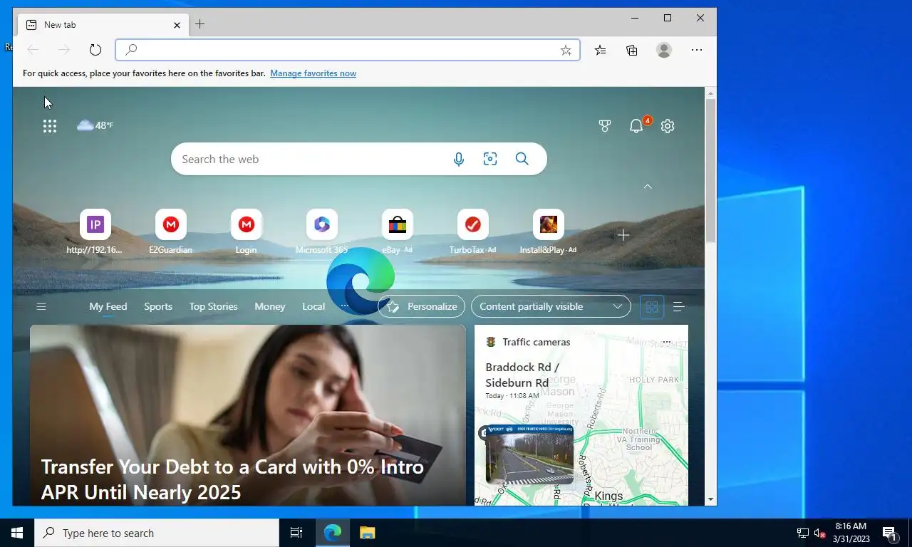Open the profile avatar icon
This screenshot has height=547, width=912.
point(664,50)
